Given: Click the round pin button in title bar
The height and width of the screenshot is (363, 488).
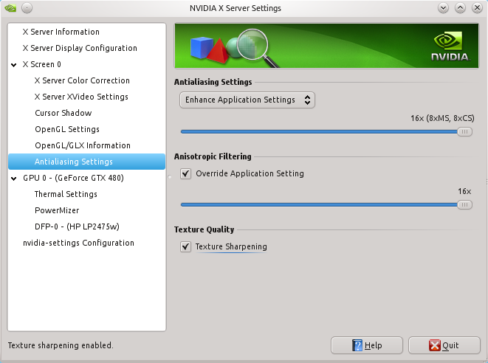Looking at the screenshot, I should pos(27,8).
